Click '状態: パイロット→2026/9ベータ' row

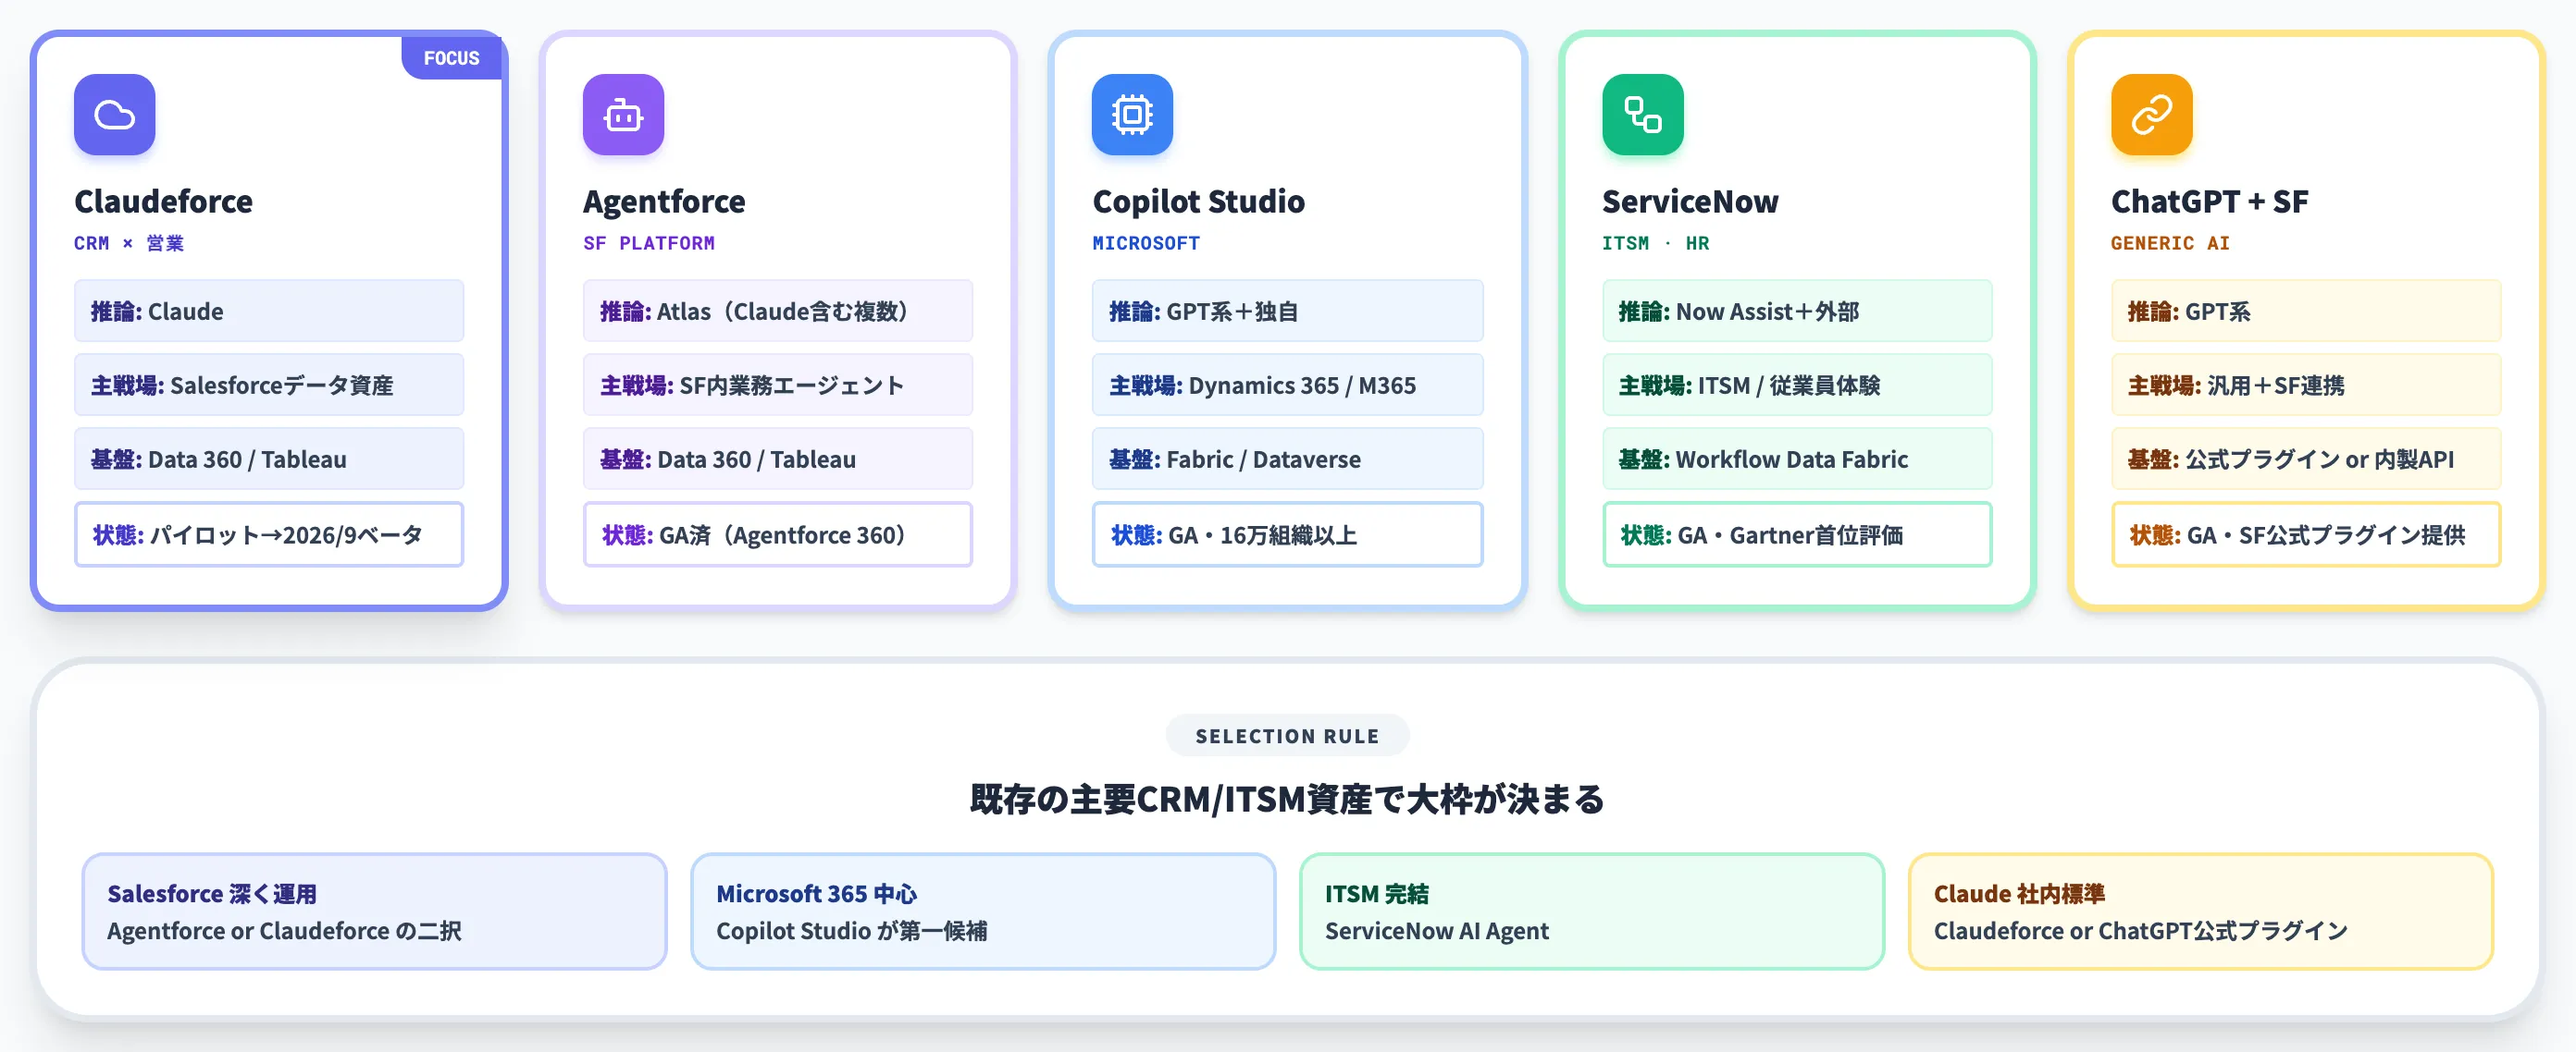tap(269, 534)
